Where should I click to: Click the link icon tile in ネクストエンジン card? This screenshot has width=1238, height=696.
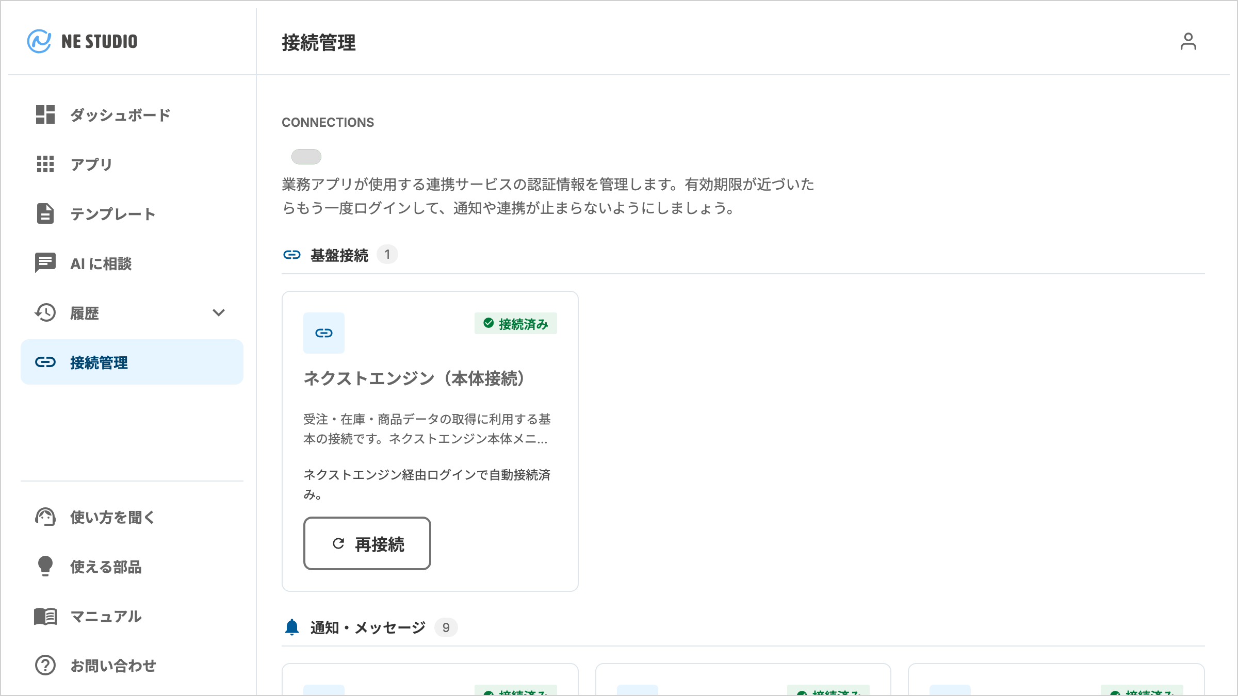tap(324, 333)
